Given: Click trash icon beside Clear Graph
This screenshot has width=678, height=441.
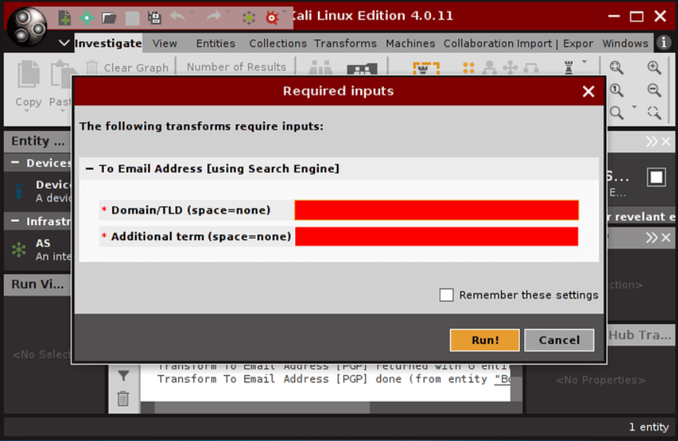Looking at the screenshot, I should click(91, 67).
